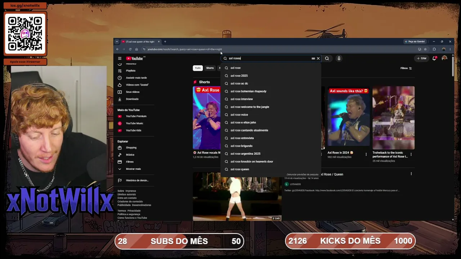Start voice search with the microphone
Screen dimensions: 461x259
(339, 58)
